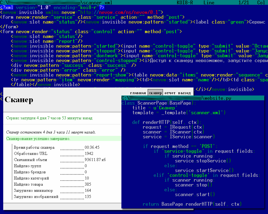Click div nevow:pattern="error" line
This screenshot has width=268, height=214.
(x=68, y=70)
